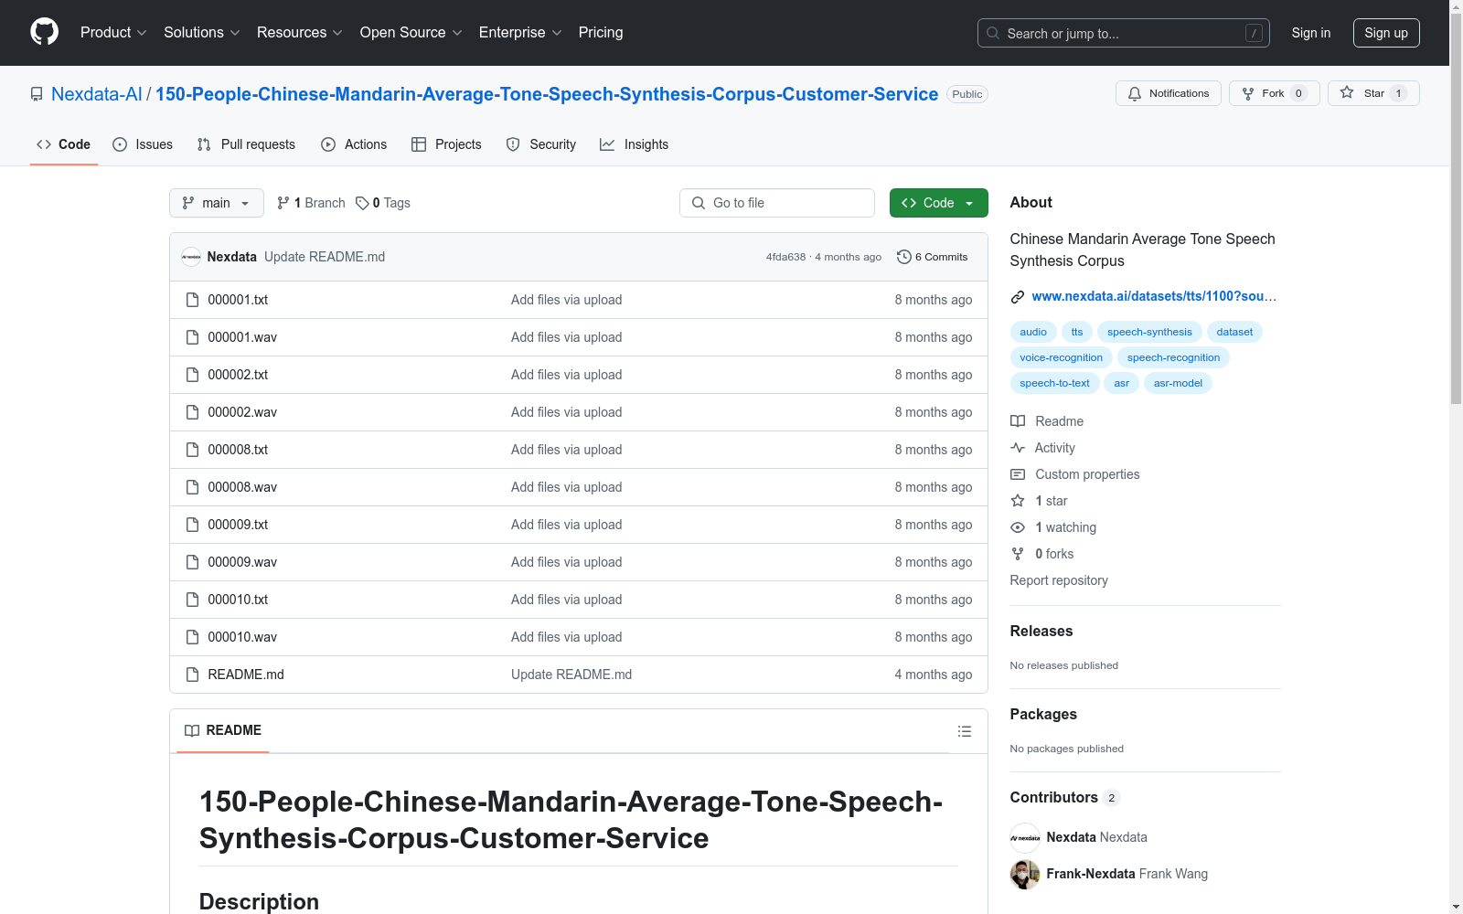
Task: Open the Insights tab
Action: [635, 144]
